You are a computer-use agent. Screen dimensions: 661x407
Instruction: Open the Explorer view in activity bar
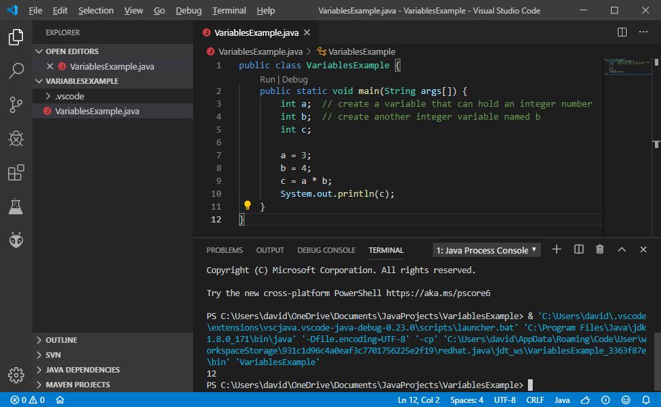(16, 37)
